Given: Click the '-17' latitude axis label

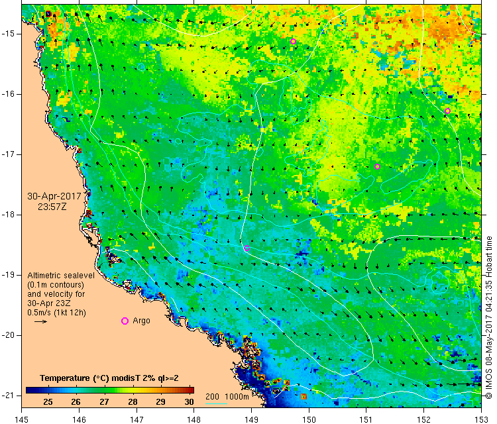Looking at the screenshot, I should [x=7, y=154].
